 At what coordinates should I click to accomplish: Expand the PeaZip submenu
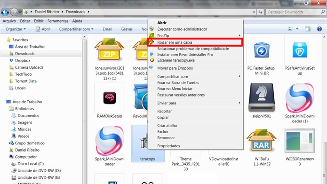click(195, 36)
